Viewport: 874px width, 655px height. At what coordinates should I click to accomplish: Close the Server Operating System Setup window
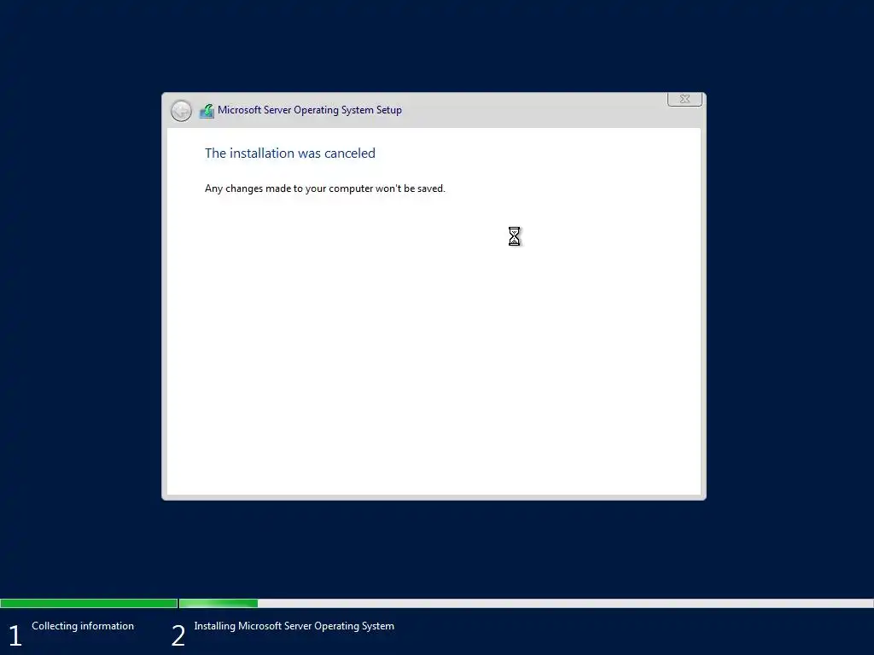pos(685,99)
